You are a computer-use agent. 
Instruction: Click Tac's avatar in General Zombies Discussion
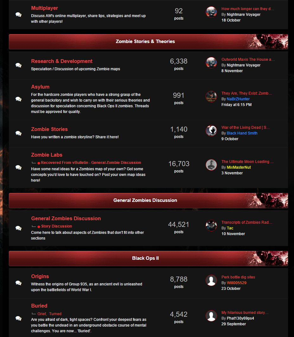tap(211, 225)
